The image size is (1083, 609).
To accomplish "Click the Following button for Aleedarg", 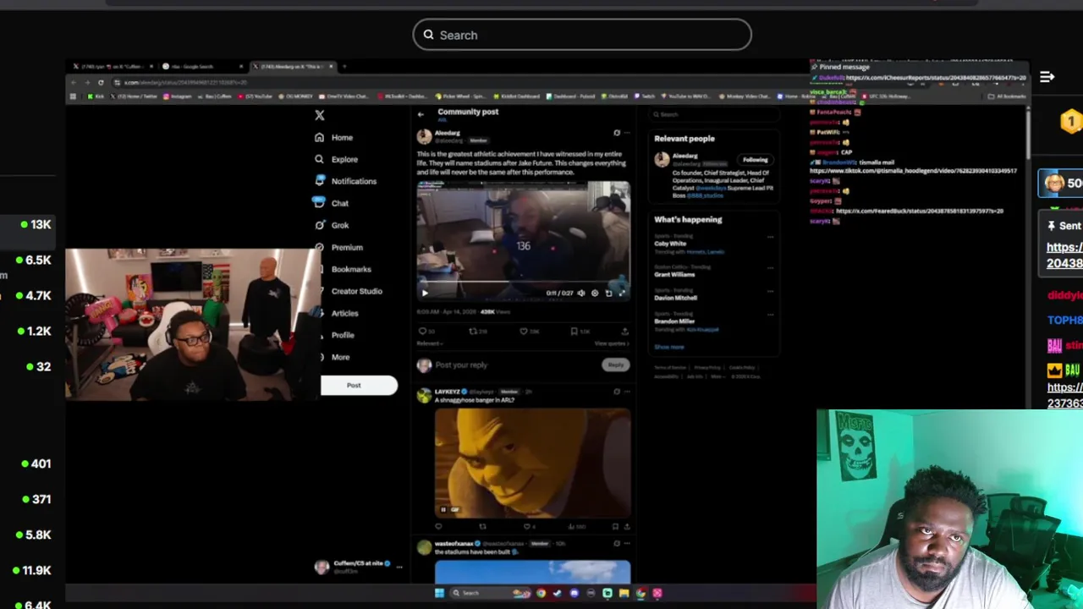I will tap(756, 160).
